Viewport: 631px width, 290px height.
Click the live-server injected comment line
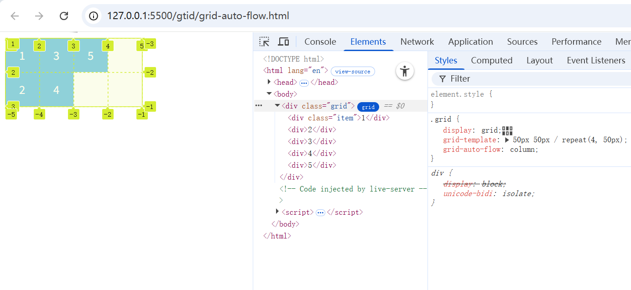tap(353, 189)
